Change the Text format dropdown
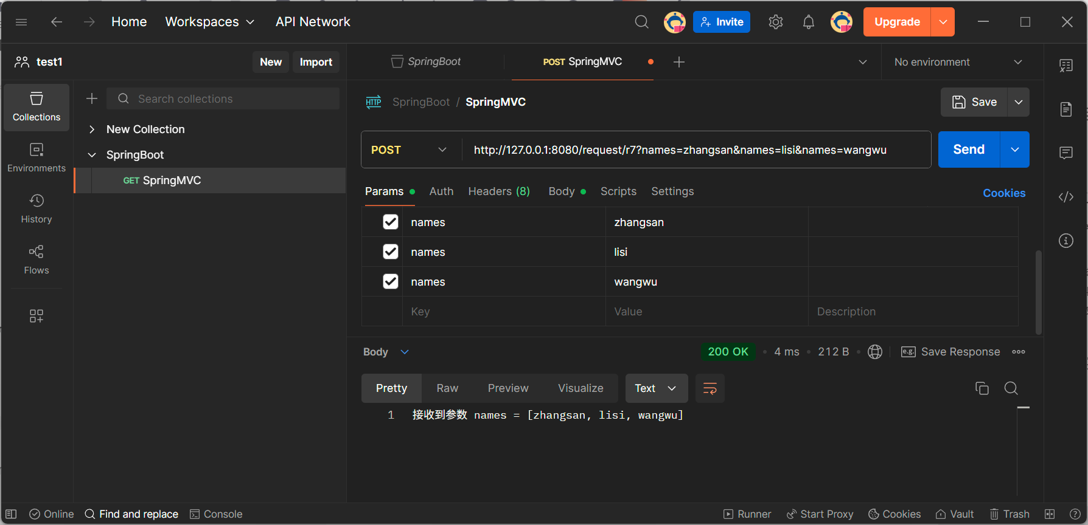Image resolution: width=1088 pixels, height=525 pixels. point(657,388)
